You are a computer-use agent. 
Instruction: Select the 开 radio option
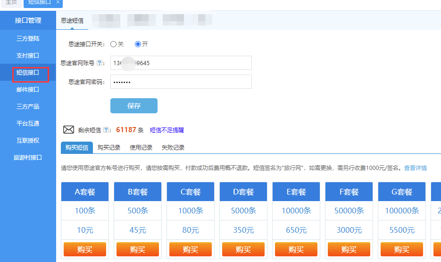click(x=138, y=44)
